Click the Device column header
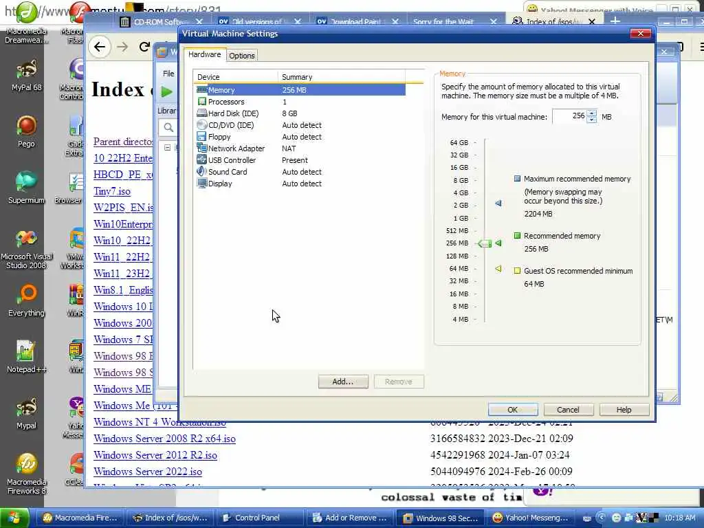704x528 pixels. coord(235,77)
